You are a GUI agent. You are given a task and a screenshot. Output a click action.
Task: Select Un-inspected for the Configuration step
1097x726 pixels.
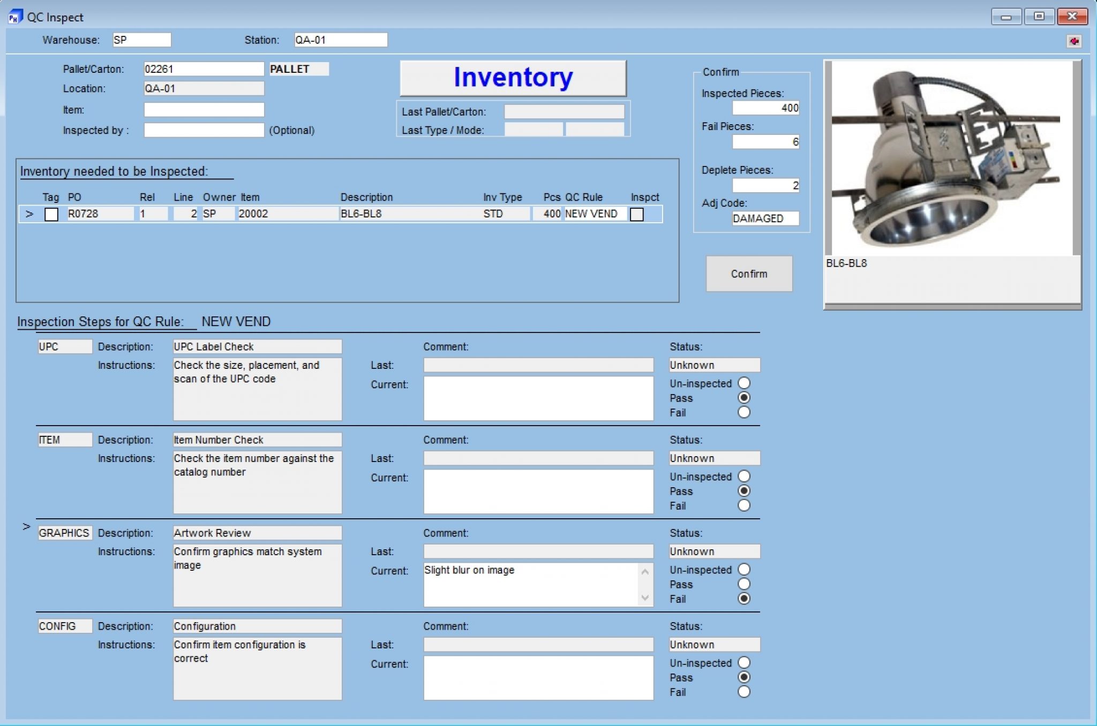(x=745, y=663)
